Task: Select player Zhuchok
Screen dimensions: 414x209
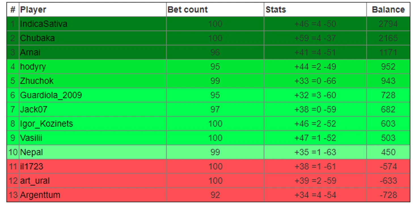Action: pos(37,81)
